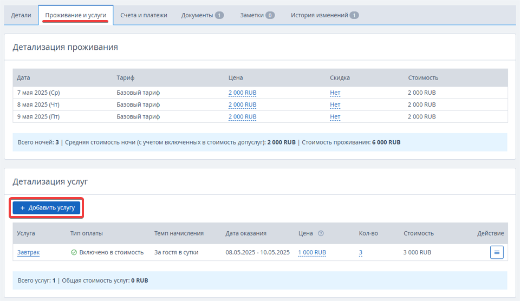Open the История изменений tab

(324, 15)
